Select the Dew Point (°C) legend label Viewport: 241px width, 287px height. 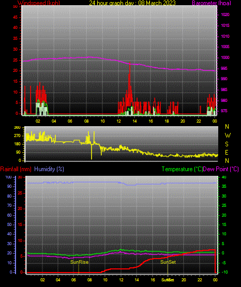click(x=221, y=169)
